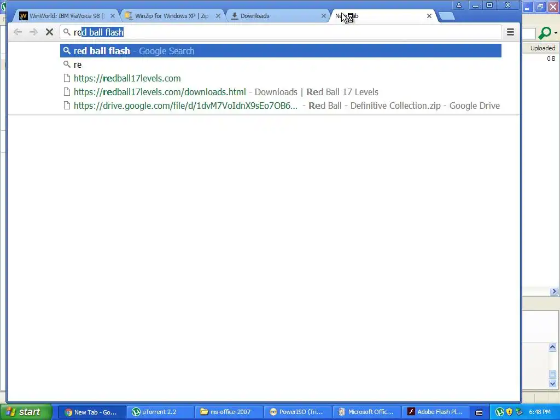Image resolution: width=560 pixels, height=420 pixels.
Task: Switch to Adobe Flash Player taskbar button
Action: (x=435, y=412)
